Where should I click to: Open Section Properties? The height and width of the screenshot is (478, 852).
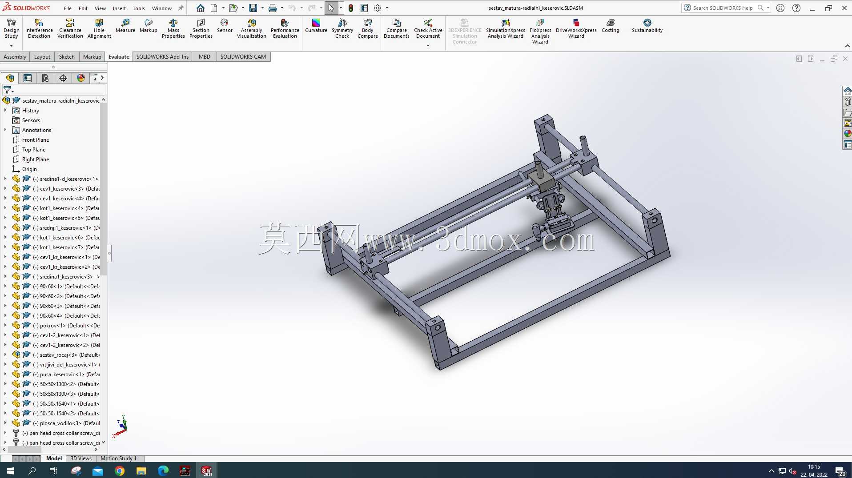click(201, 28)
